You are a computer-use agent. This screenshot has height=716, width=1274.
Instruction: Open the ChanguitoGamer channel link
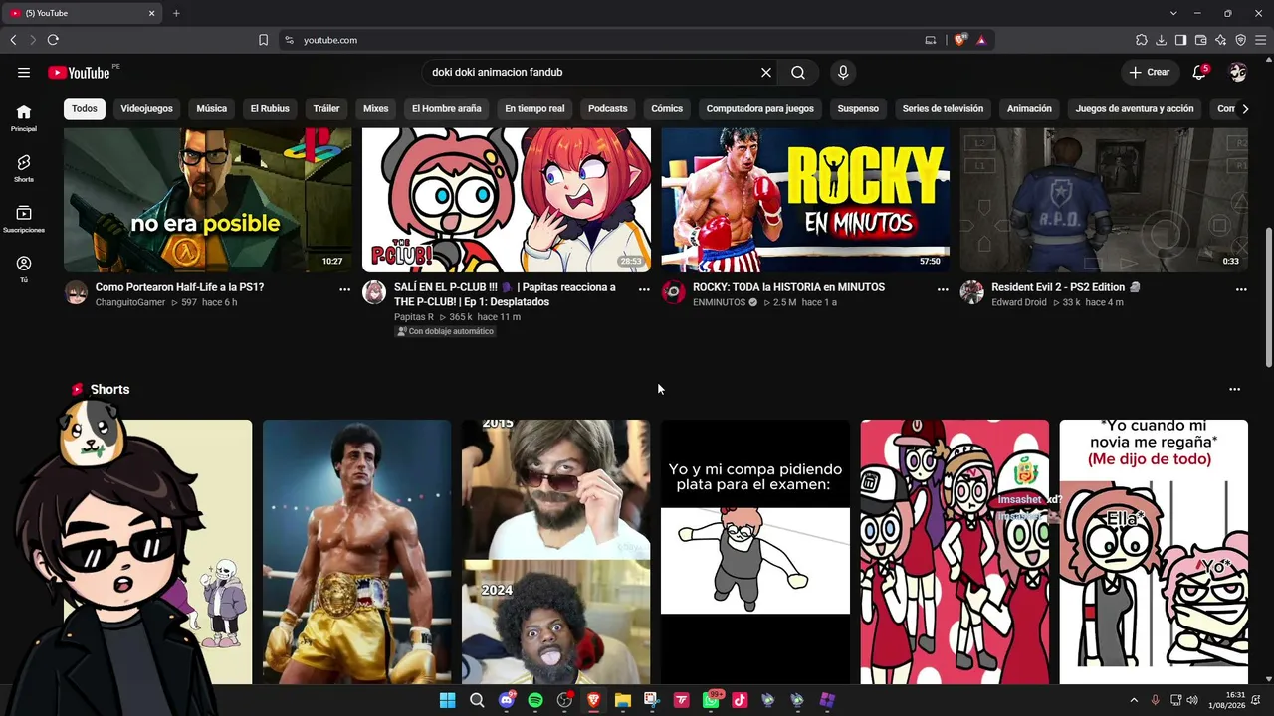point(130,302)
